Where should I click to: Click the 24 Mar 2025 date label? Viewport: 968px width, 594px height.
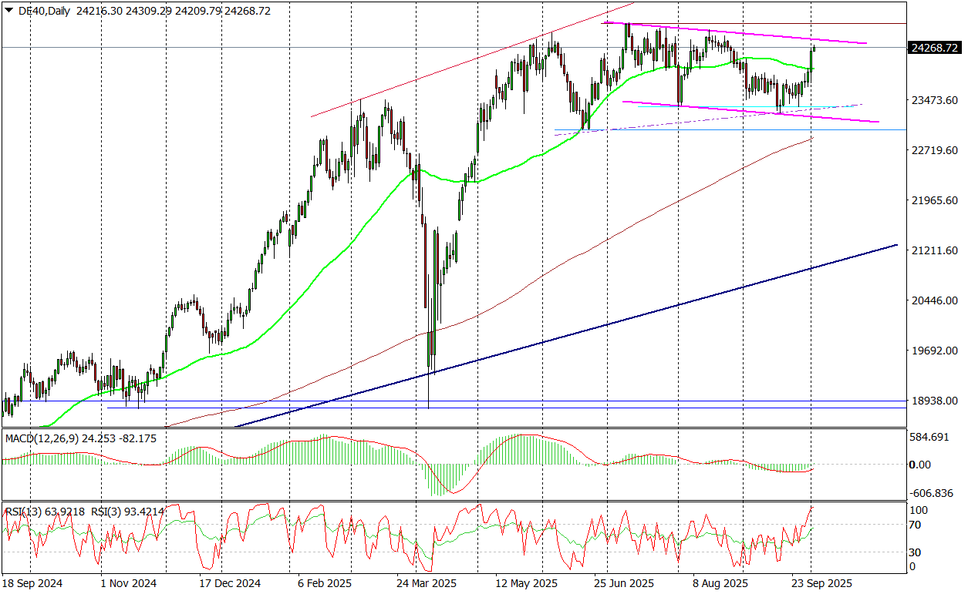(426, 584)
